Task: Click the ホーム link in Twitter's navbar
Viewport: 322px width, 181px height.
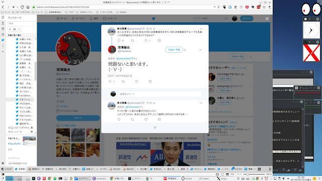Action: point(61,19)
